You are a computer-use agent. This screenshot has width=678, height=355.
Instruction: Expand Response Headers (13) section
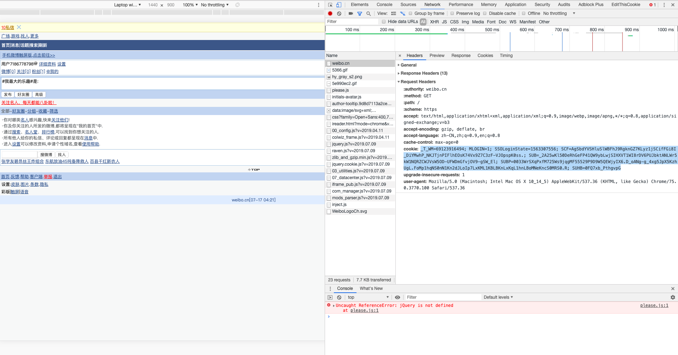423,73
